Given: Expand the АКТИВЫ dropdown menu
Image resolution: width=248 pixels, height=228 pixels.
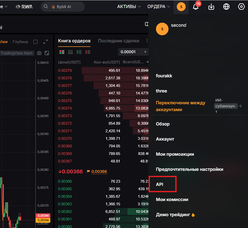Looking at the screenshot, I should (x=129, y=7).
